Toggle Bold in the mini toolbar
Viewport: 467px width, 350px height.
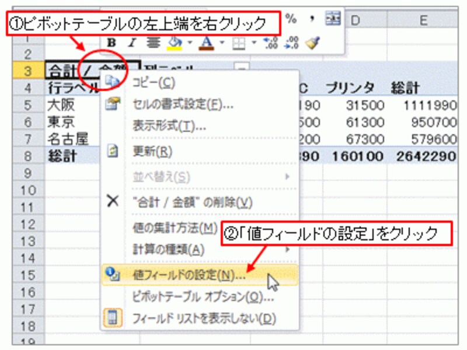pos(111,43)
